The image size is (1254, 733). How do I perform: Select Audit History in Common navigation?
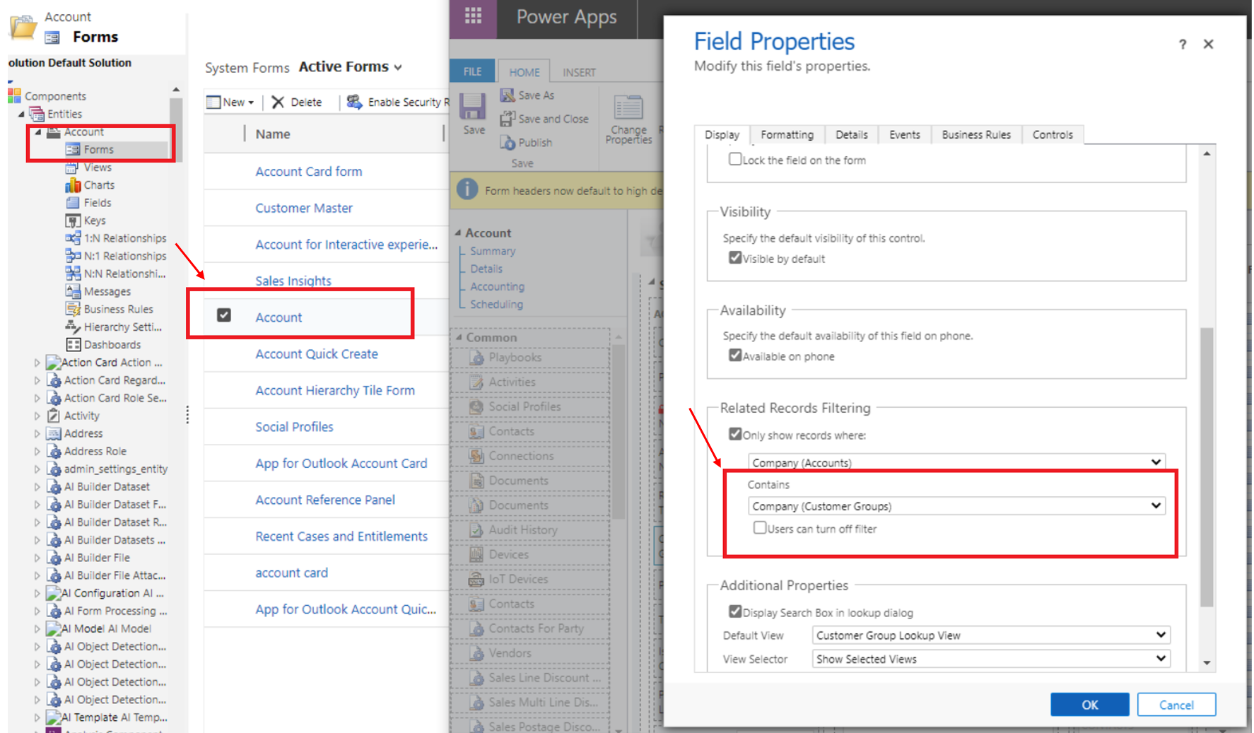tap(523, 529)
